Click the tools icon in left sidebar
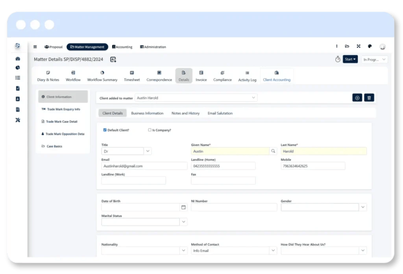403x274 pixels. tap(18, 120)
